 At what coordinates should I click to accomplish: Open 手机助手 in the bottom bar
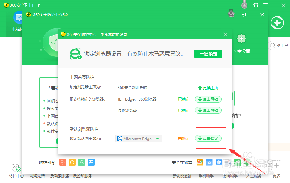(x=206, y=176)
